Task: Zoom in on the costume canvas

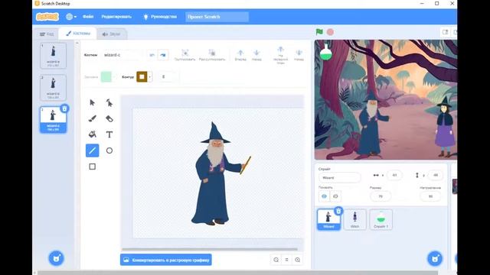Action: (298, 260)
